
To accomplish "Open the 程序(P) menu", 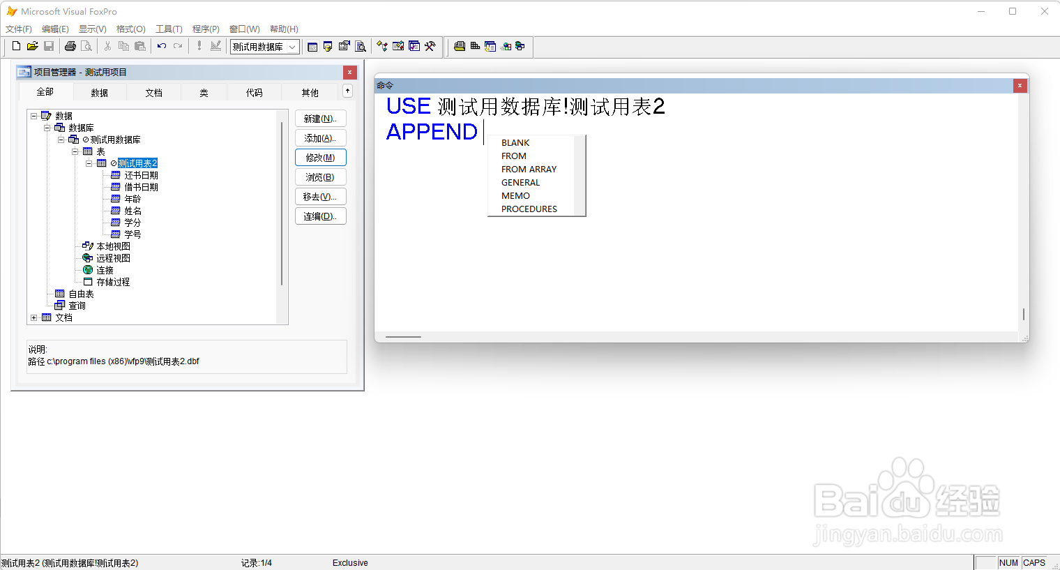I will pos(206,29).
